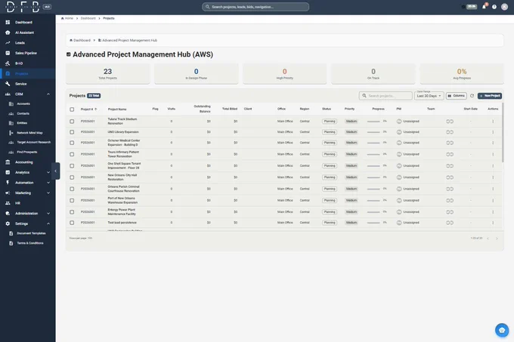Focus the global search bar at top

pyautogui.click(x=255, y=7)
